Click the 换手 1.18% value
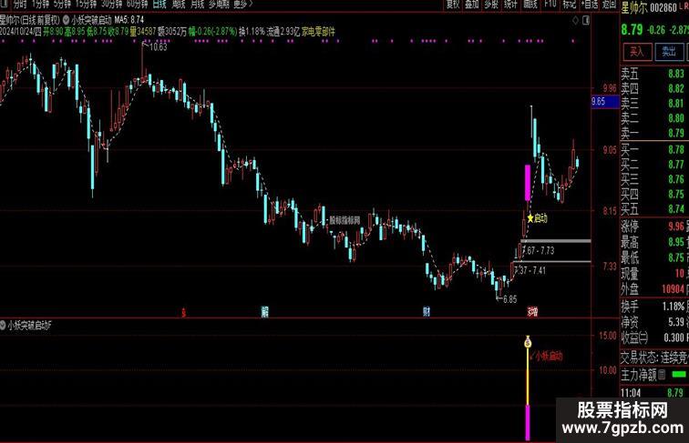Viewport: 689px width, 443px height. click(x=674, y=307)
